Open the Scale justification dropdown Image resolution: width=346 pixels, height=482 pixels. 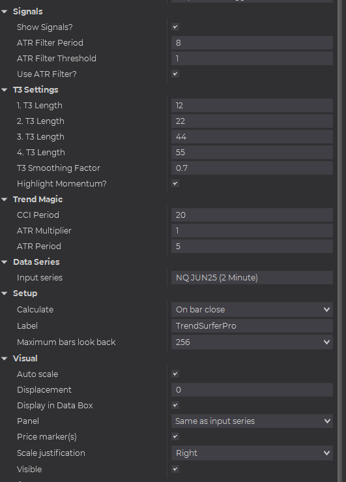tap(252, 453)
